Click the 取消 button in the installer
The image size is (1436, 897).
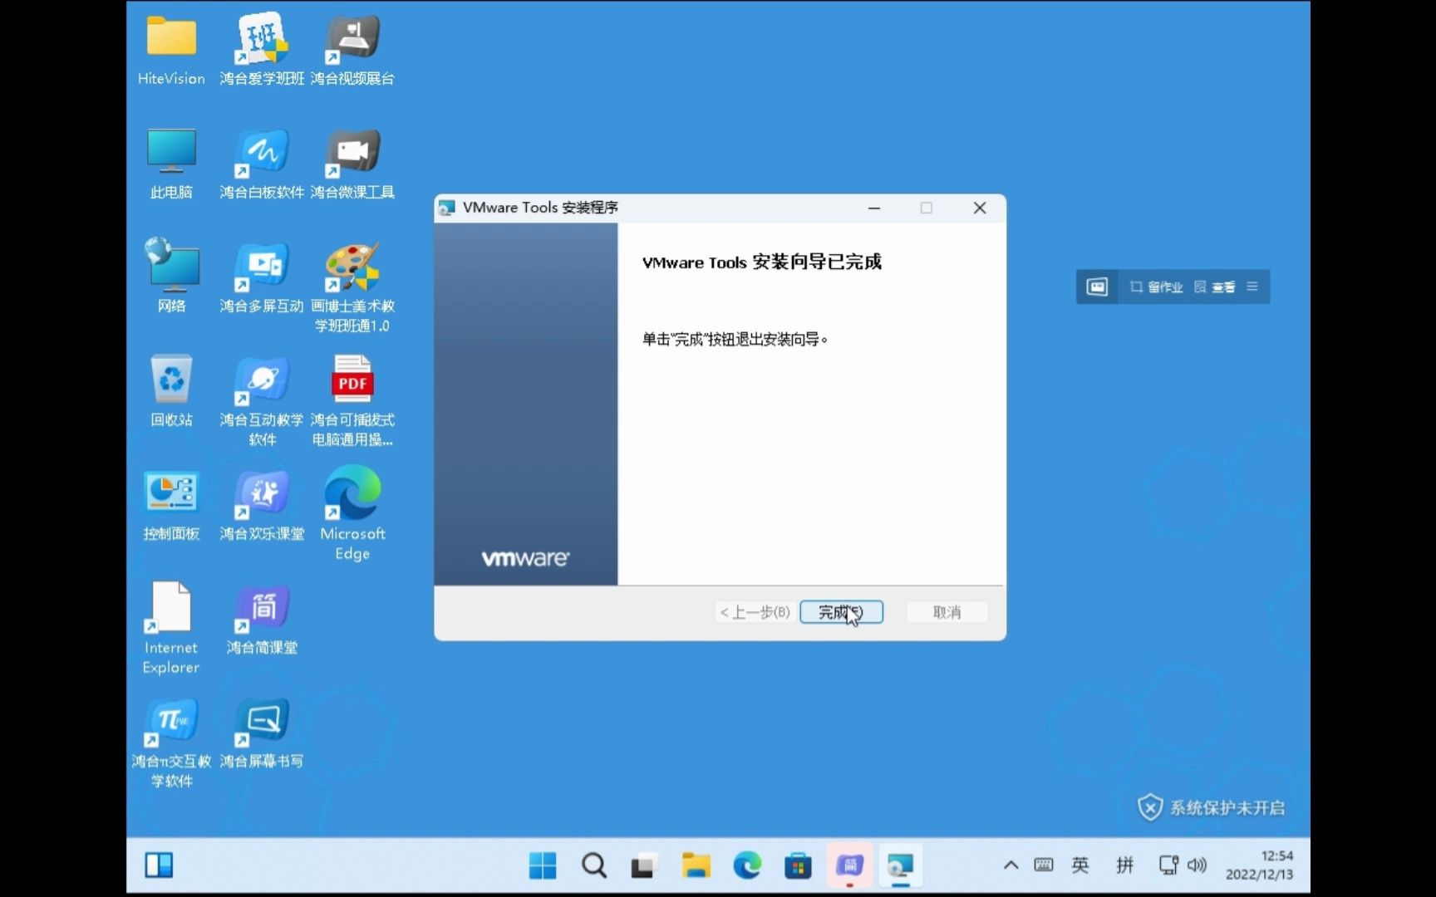[x=947, y=612]
